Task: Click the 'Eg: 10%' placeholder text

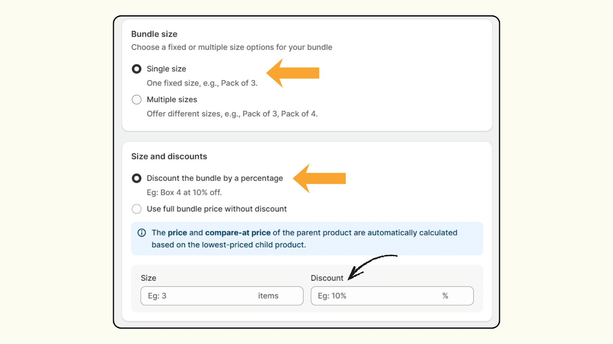Action: pos(332,295)
